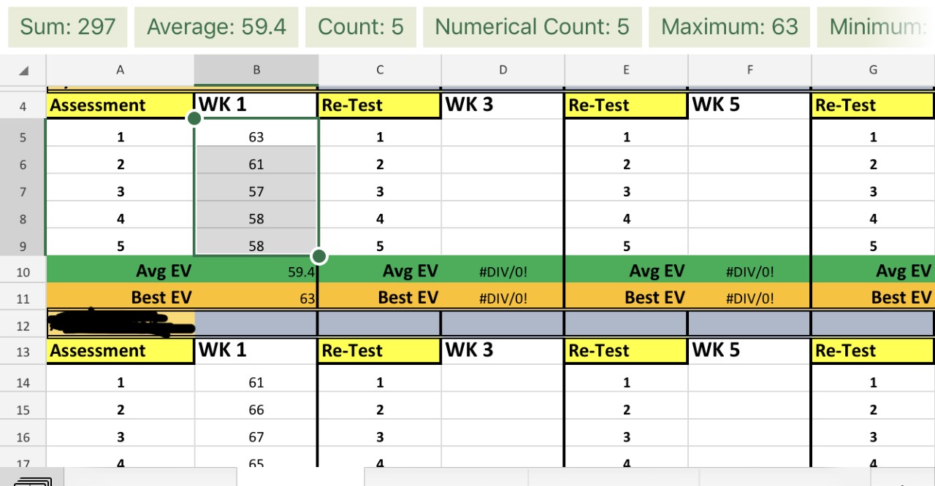Tap the select-all triangle above the row numbers
Viewport: 935px width, 486px height.
tap(23, 69)
